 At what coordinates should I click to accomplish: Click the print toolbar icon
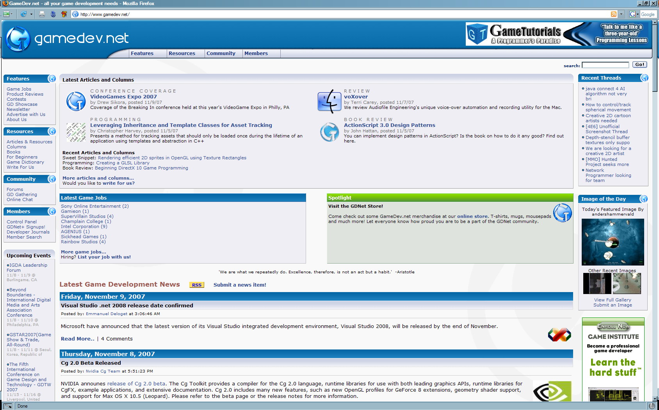coord(42,14)
